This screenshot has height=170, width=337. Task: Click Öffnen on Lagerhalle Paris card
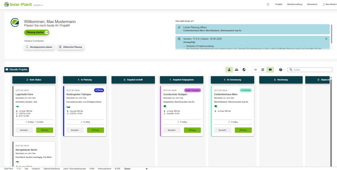point(44,130)
